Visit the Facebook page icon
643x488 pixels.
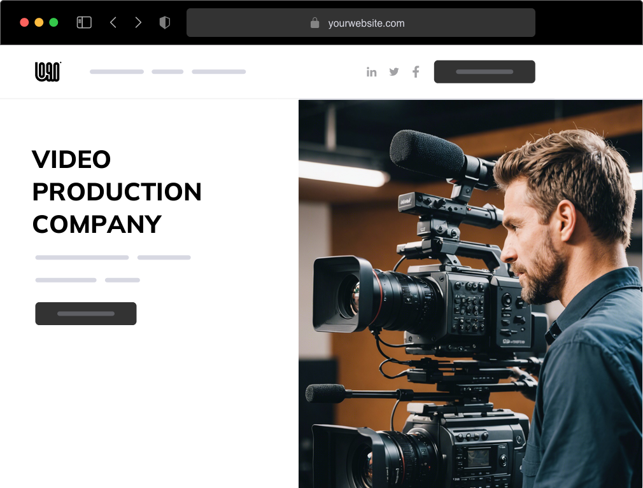pos(415,71)
